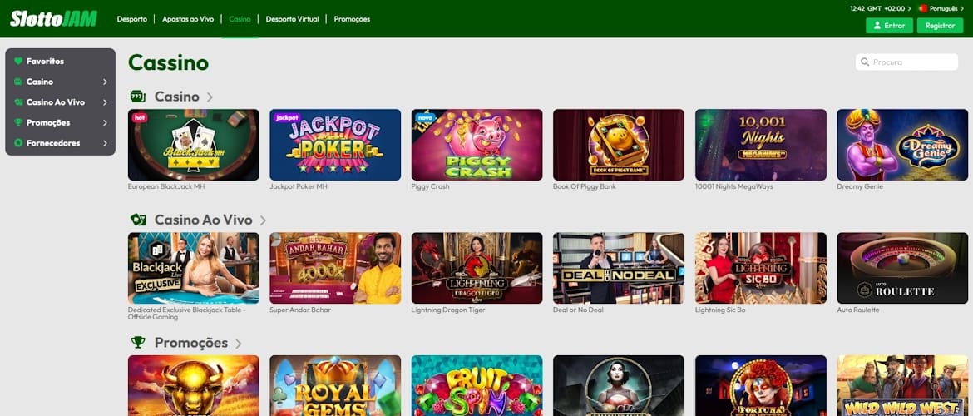Open Promoções section via heading chevron
Viewport: 973px width, 416px height.
239,344
